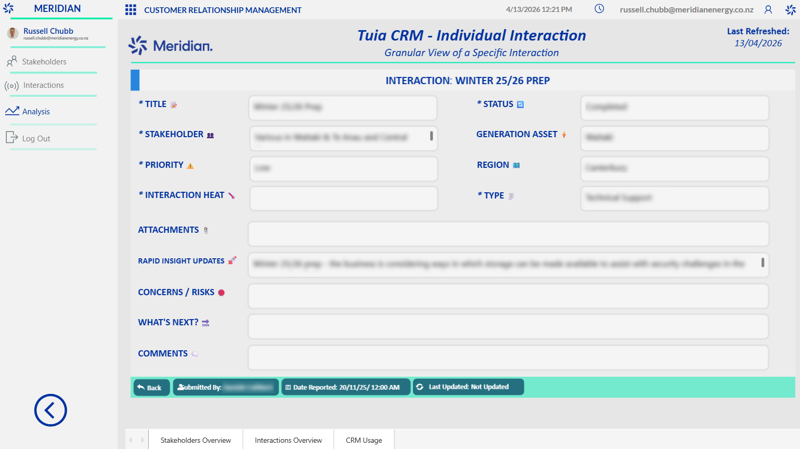800x449 pixels.
Task: Click the right tab-scroll arrow at the bottom
Action: (143, 440)
